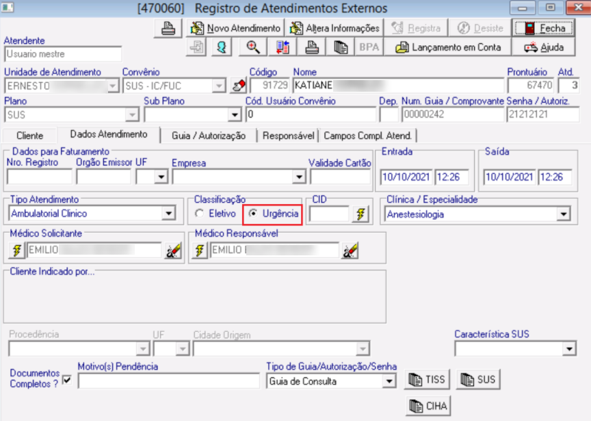Viewport: 591px width, 421px height.
Task: Toggle Documentos Completos checkbox
Action: pos(67,379)
